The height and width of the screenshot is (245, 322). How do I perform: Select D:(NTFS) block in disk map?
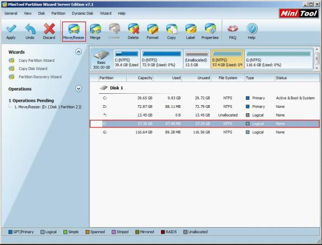pos(162,59)
